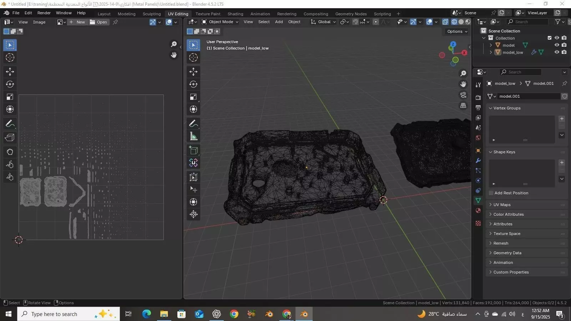Click the Windows taskbar search box
The width and height of the screenshot is (571, 321).
coord(69,314)
